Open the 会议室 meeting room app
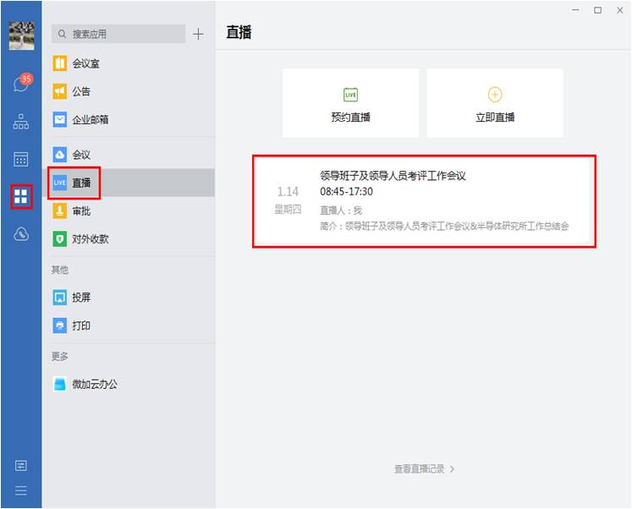The image size is (632, 509). click(85, 63)
